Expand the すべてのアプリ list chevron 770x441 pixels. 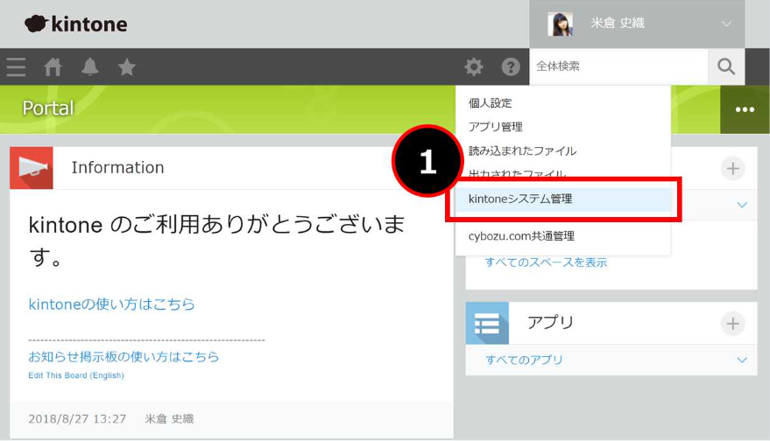(x=742, y=360)
